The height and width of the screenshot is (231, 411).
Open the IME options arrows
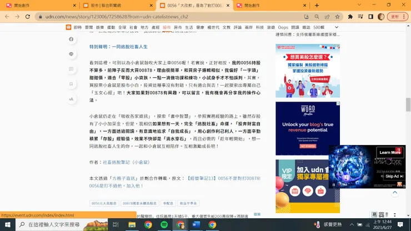[395, 215]
